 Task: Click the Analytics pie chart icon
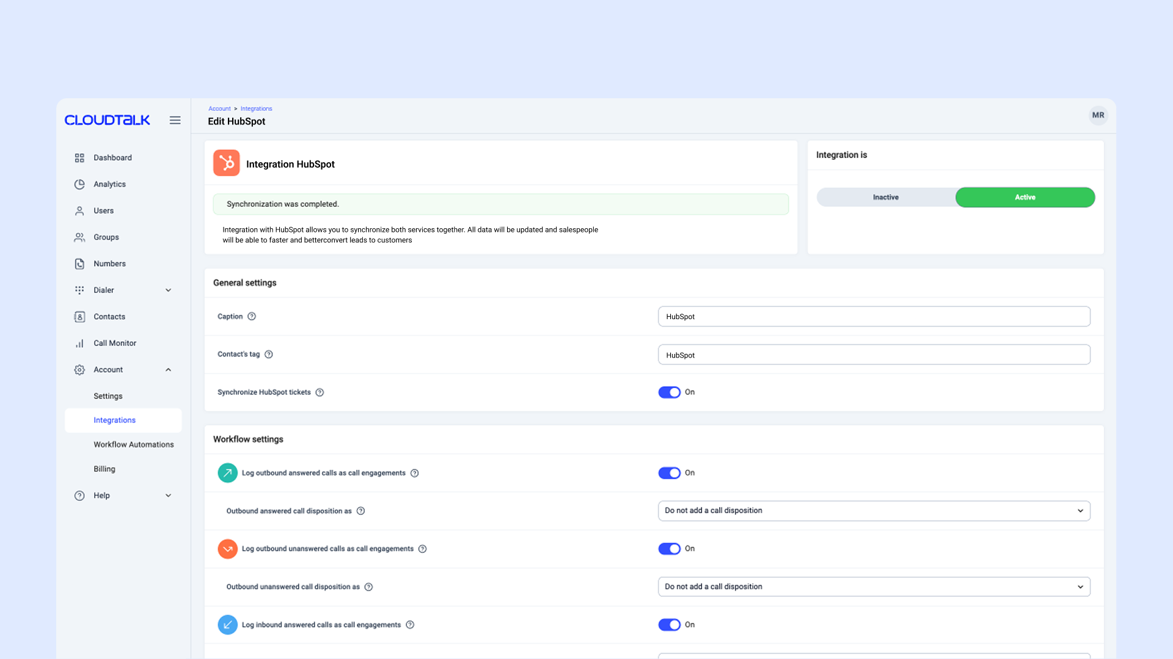[79, 184]
